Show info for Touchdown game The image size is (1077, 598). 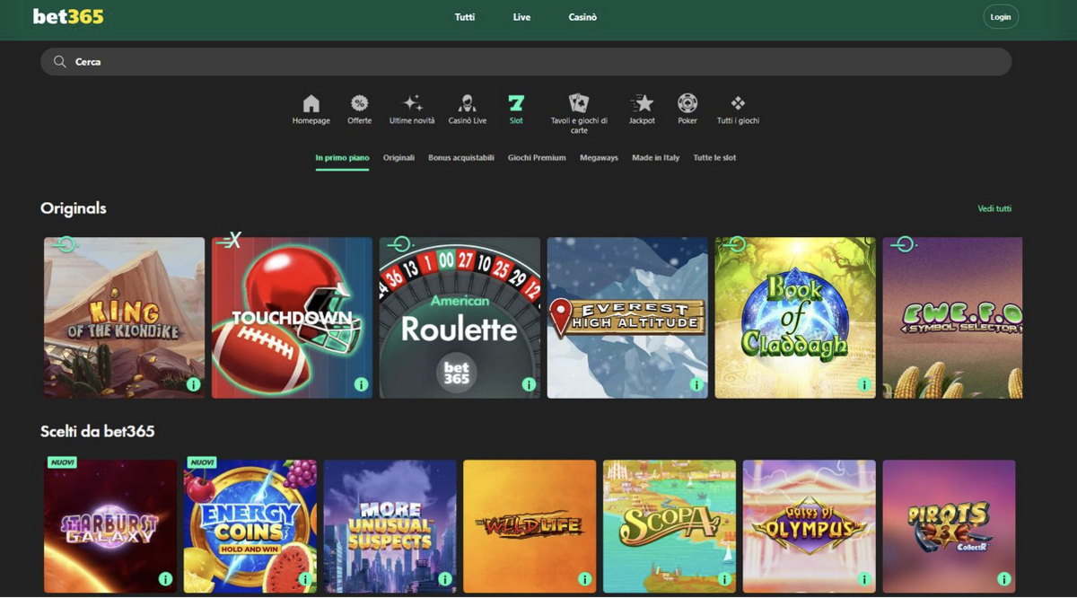click(361, 384)
